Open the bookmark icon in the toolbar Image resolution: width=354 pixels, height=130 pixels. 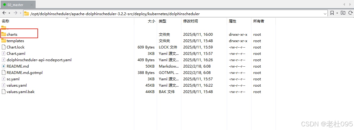click(332, 13)
